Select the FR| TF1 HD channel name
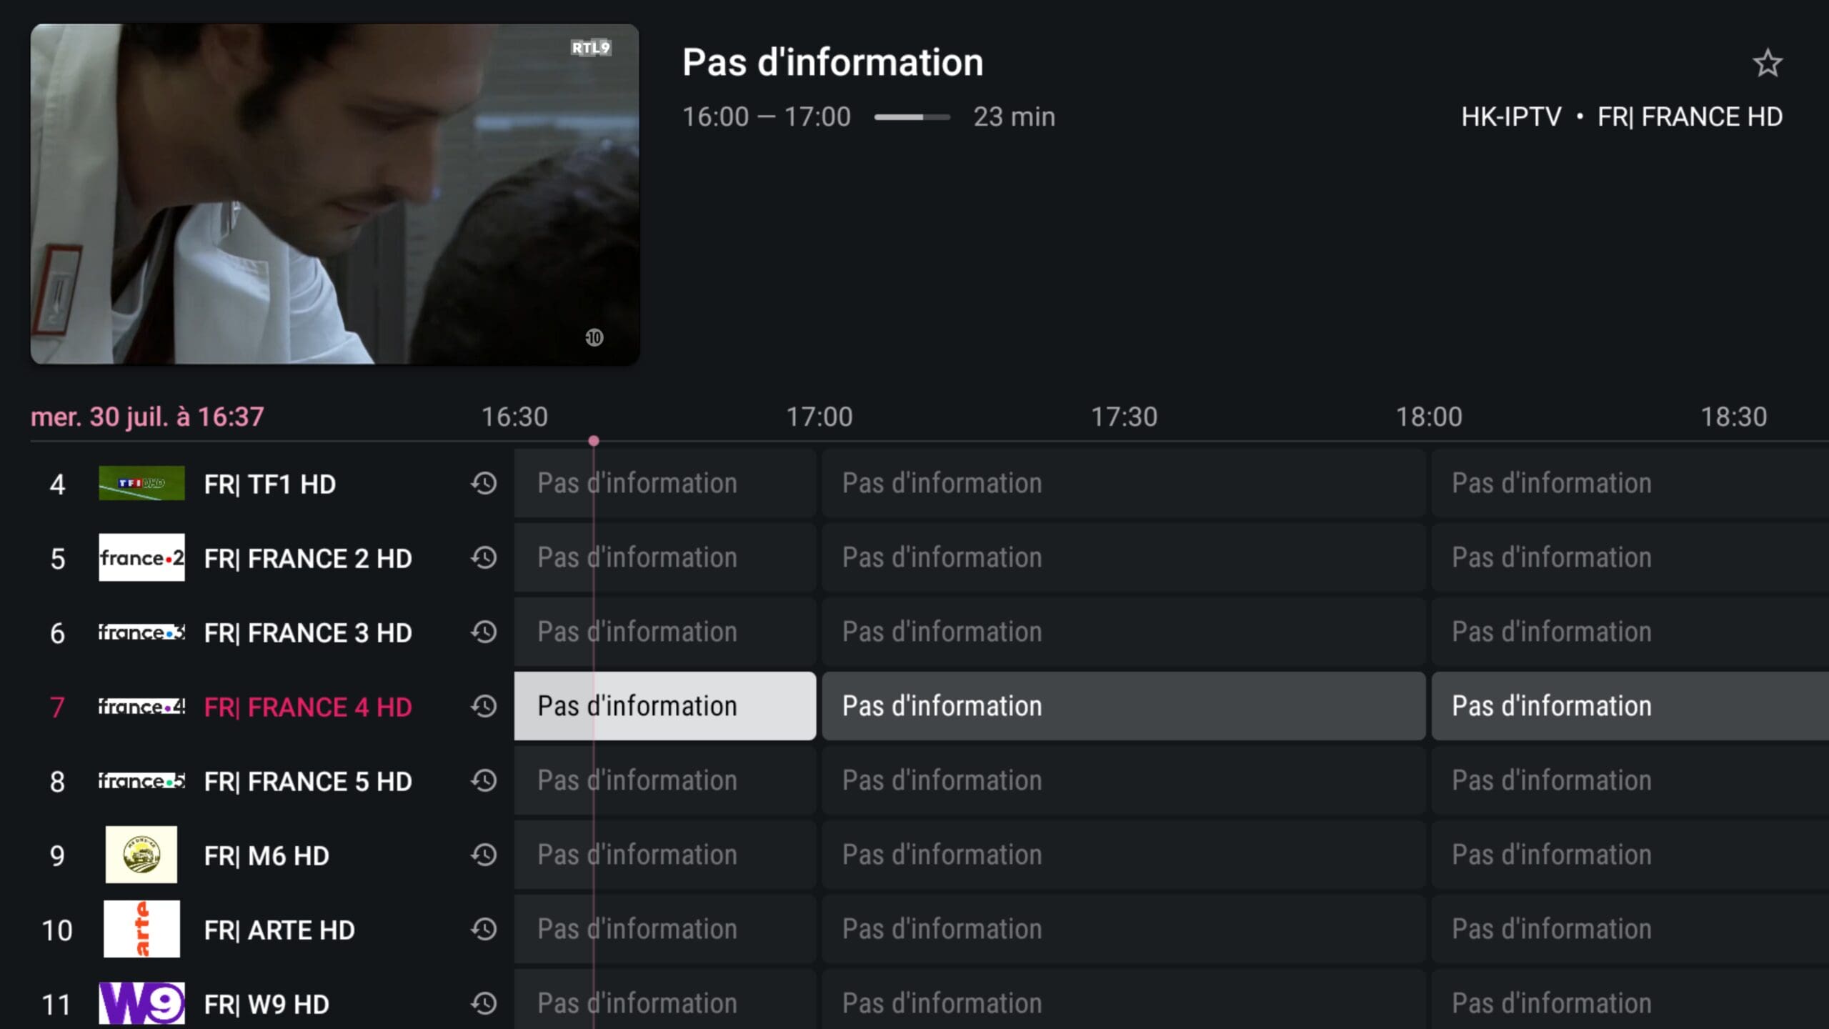Screen dimensions: 1829x1029 270,484
